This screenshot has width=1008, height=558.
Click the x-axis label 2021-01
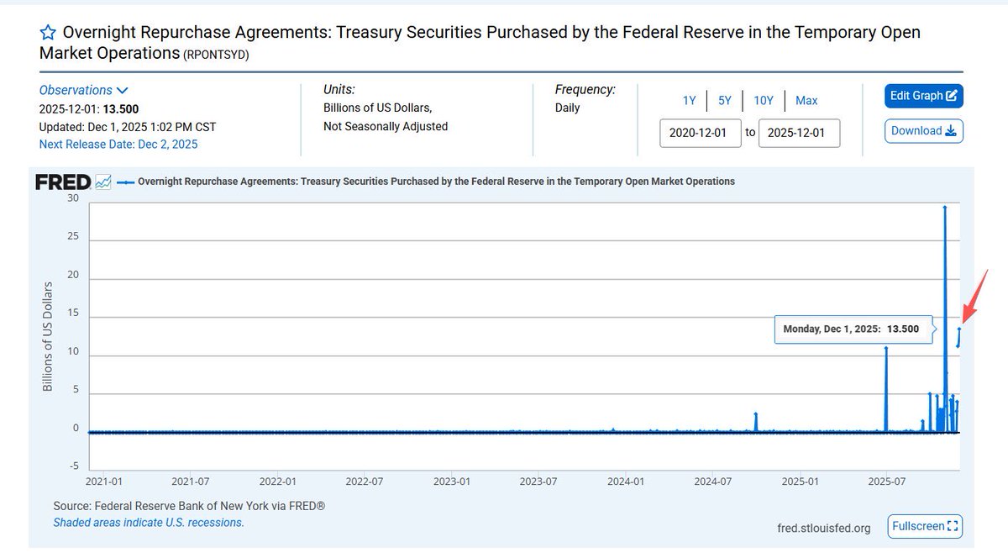tap(105, 482)
